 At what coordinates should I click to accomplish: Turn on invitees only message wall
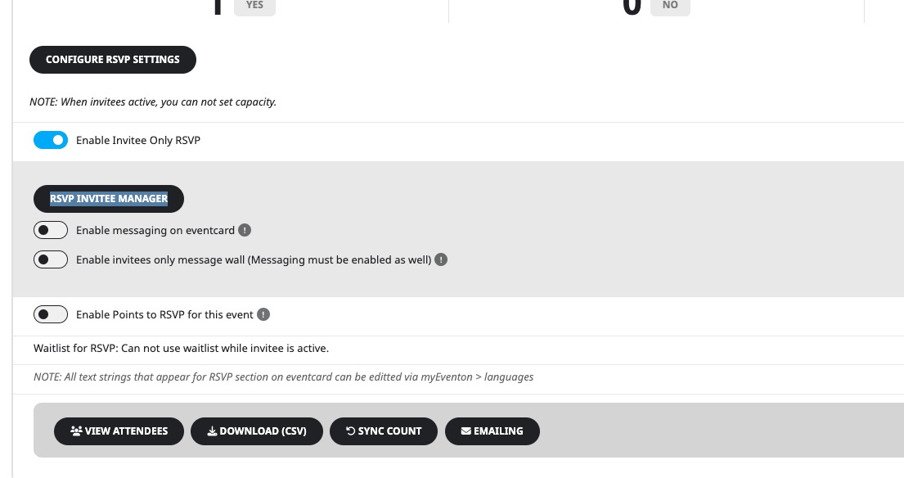click(x=51, y=259)
